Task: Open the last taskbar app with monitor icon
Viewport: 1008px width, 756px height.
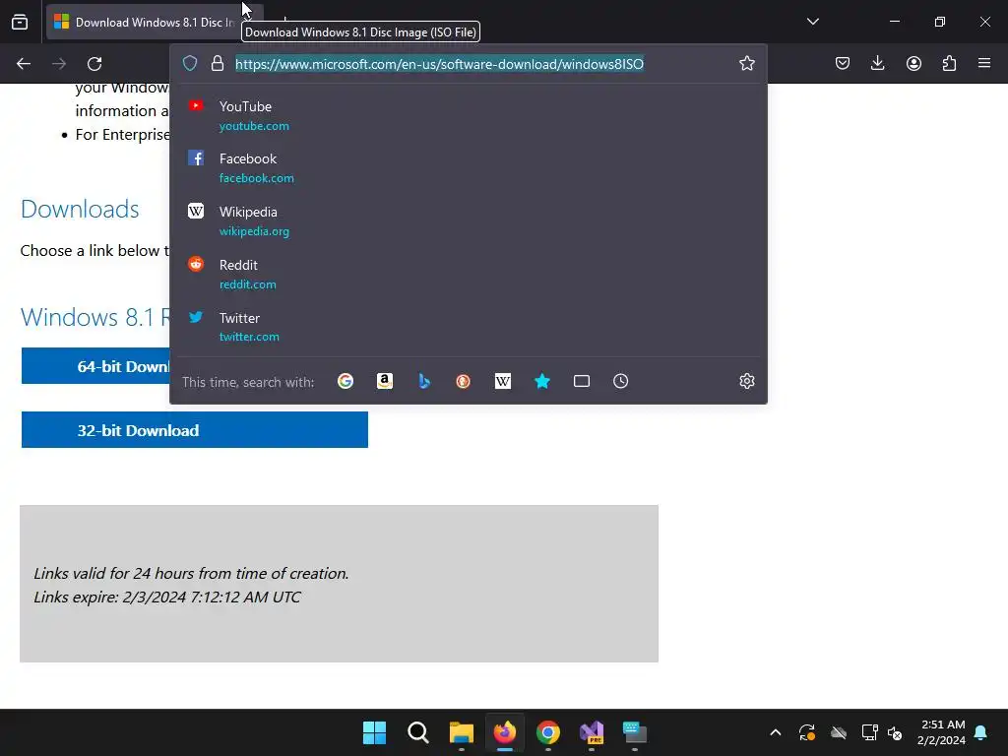Action: (635, 732)
